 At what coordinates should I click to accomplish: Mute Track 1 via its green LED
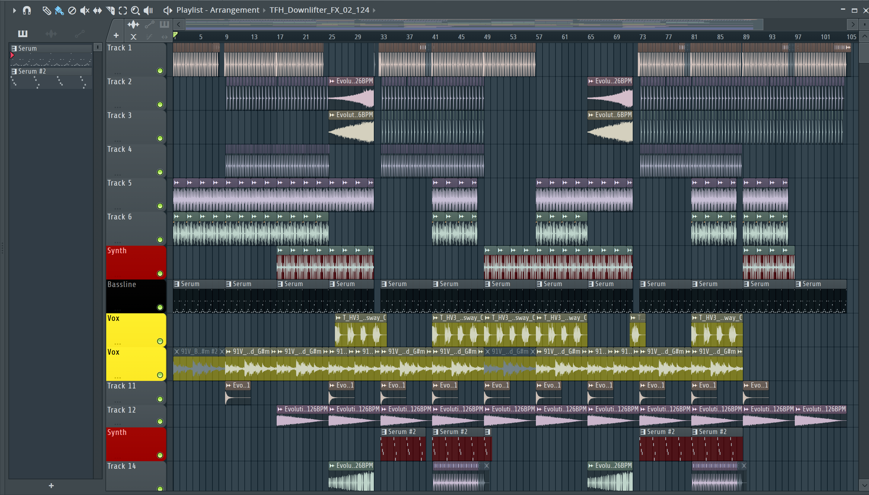(x=160, y=71)
